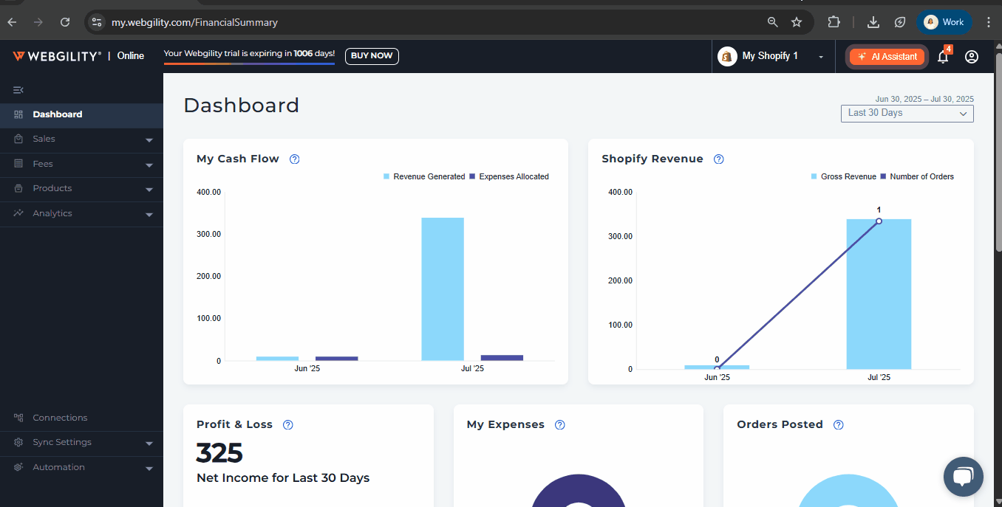Open the notifications bell
Screen dimensions: 1002x507
[943, 57]
